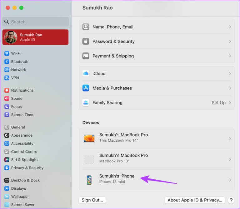Open the Sumukh's iPhone device row

pos(157,180)
